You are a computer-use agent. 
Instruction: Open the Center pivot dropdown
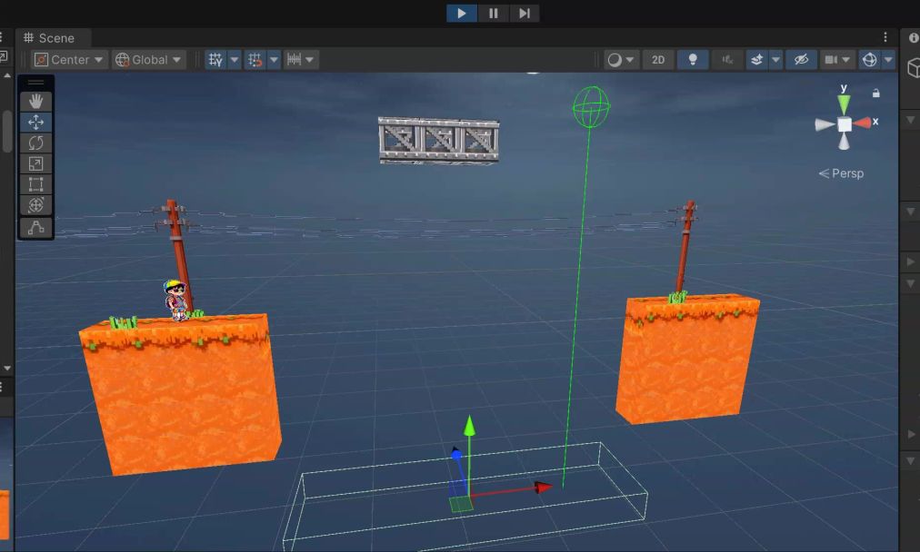point(70,60)
